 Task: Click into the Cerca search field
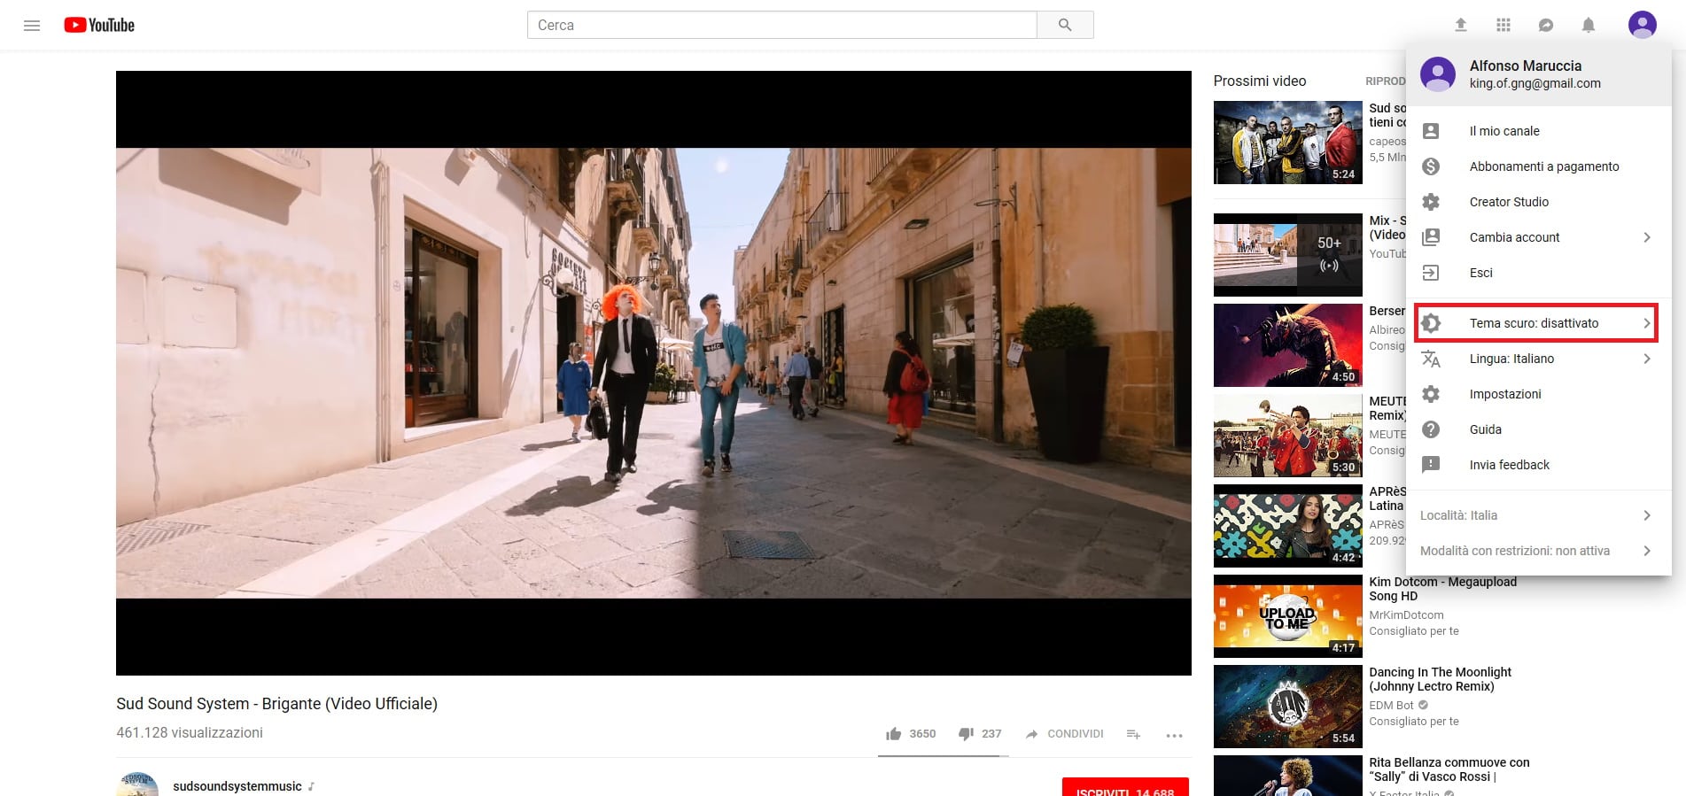[781, 26]
